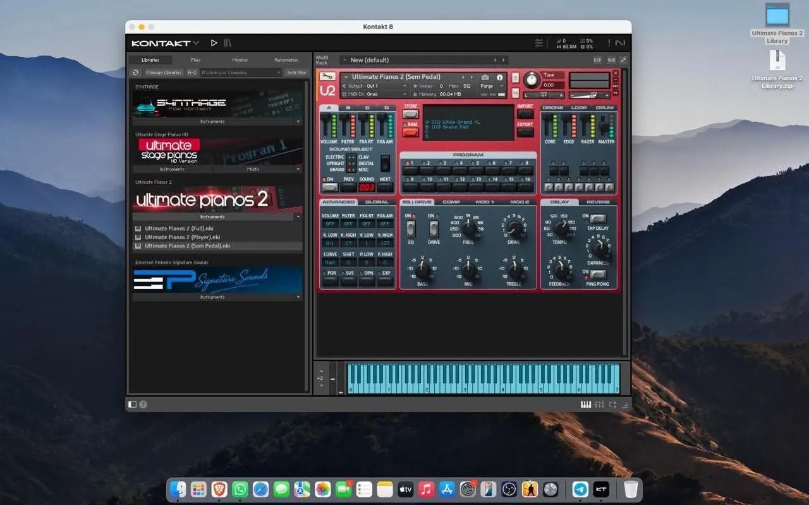This screenshot has width=809, height=505.
Task: Switch to the GLOBAL tab
Action: (x=377, y=202)
